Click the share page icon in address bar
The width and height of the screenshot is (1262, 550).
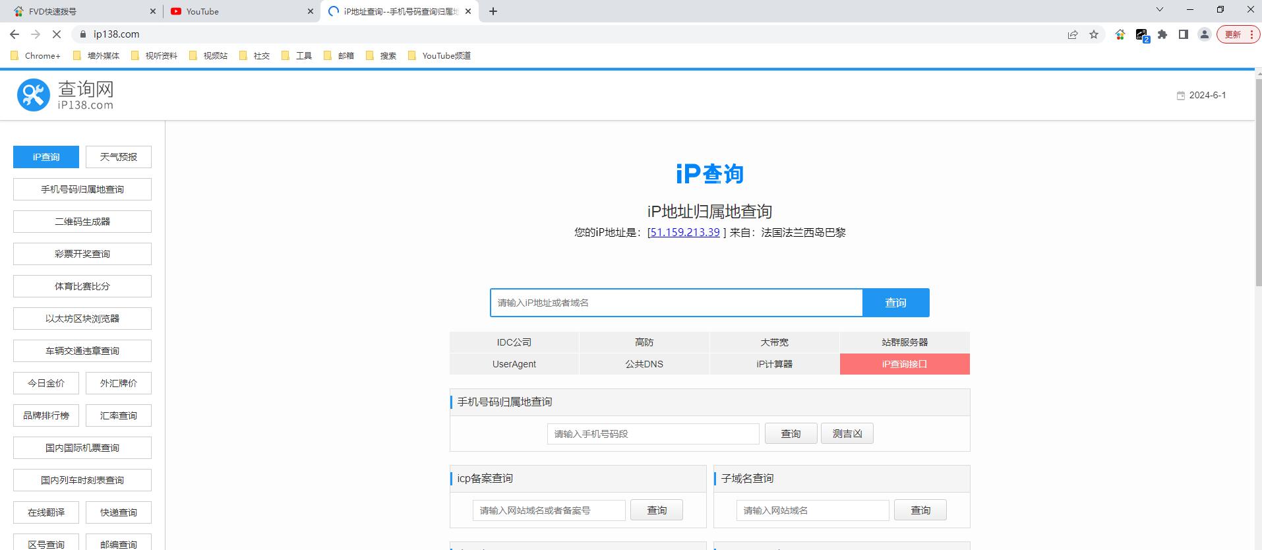(x=1073, y=34)
